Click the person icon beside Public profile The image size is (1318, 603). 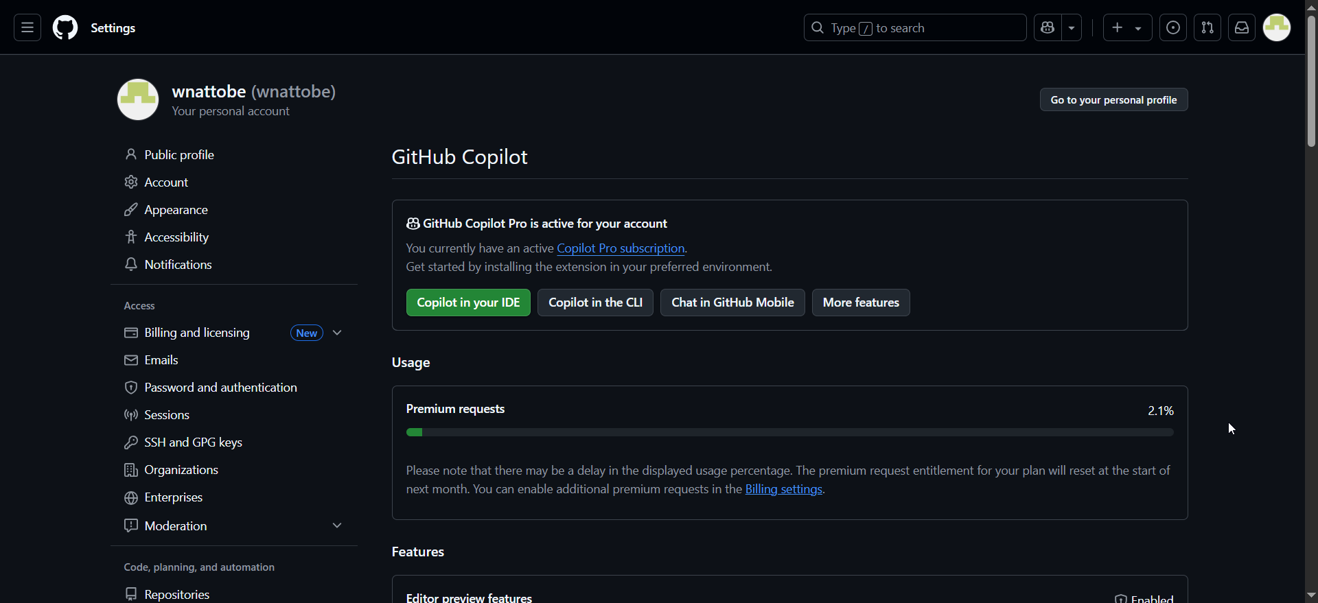point(131,155)
